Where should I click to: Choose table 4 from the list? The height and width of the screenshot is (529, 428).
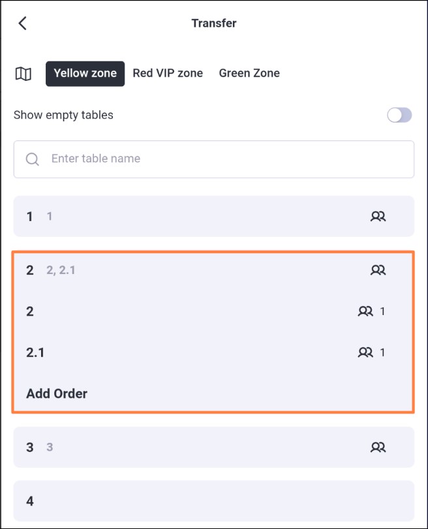(x=213, y=501)
